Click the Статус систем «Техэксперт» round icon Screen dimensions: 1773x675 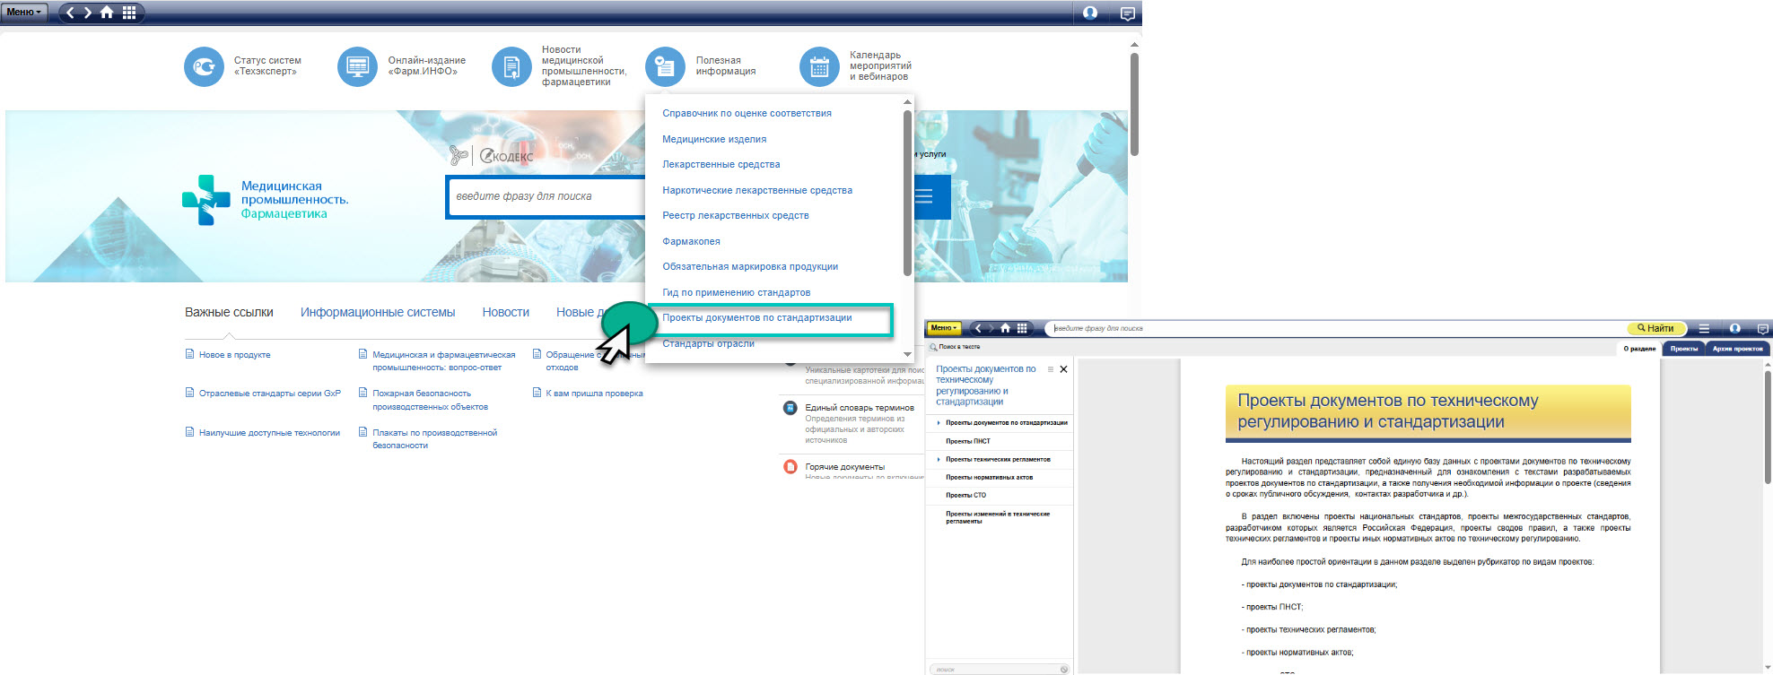tap(204, 67)
